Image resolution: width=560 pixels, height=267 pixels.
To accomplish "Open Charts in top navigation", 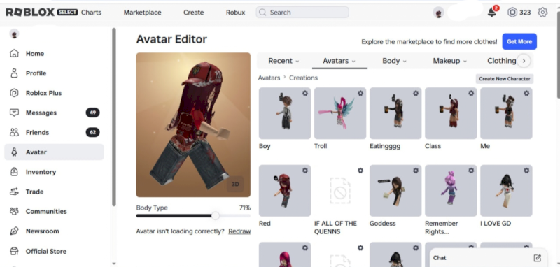I will point(92,13).
